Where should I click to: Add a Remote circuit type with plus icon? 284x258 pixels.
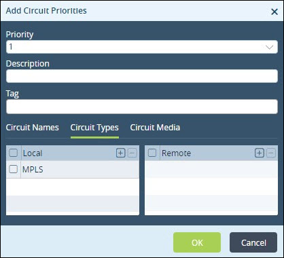pyautogui.click(x=260, y=153)
